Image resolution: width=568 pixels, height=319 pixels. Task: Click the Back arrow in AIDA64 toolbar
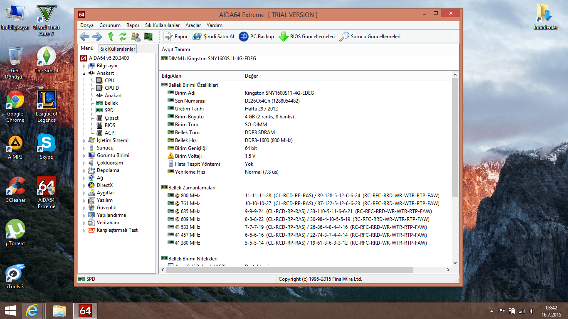tap(84, 37)
